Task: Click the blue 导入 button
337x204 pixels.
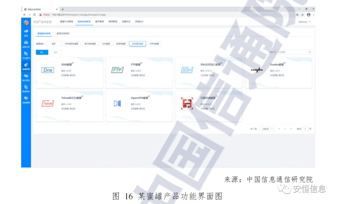Action: [x=42, y=52]
